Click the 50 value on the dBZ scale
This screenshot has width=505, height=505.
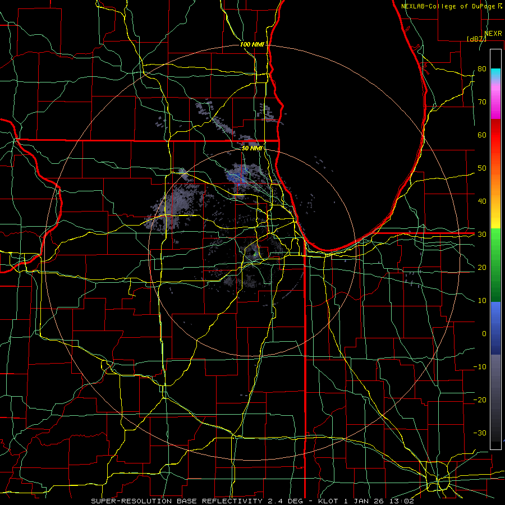[482, 168]
